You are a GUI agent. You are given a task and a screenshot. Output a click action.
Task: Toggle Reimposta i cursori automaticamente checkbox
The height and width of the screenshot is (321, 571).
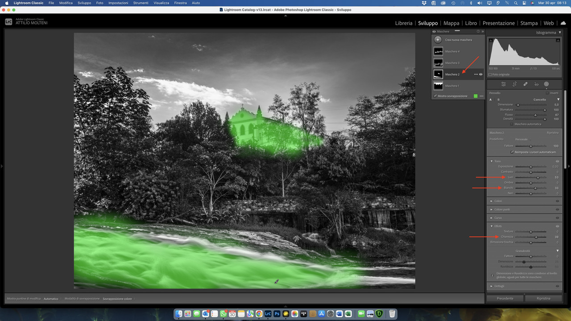point(512,152)
